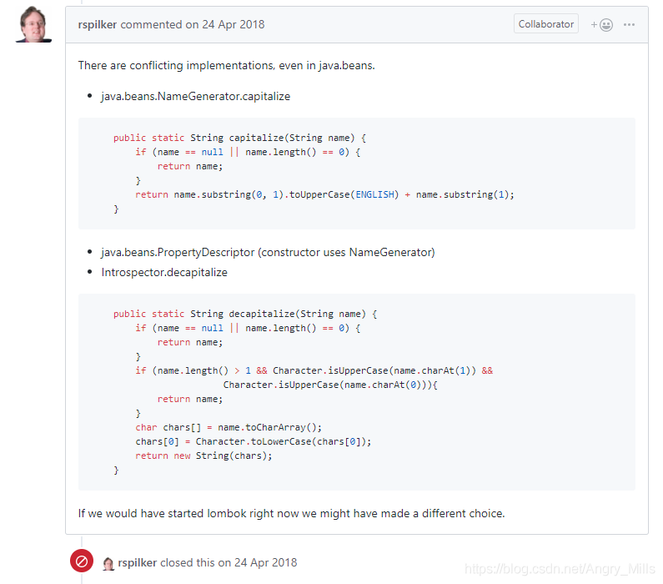Click the rspilker author name in comment header
This screenshot has height=584, width=663.
tap(98, 24)
